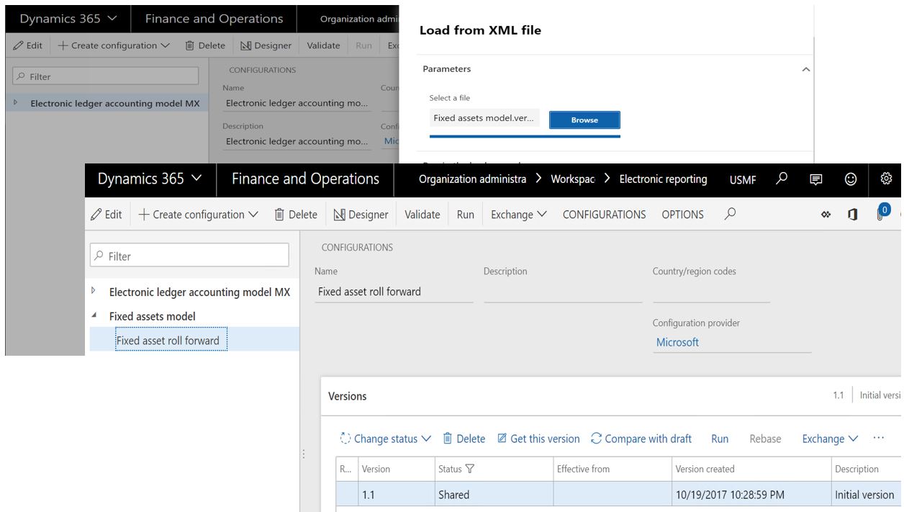Image resolution: width=904 pixels, height=512 pixels.
Task: Expand the Electronic ledger accounting model MX node
Action: click(x=93, y=292)
